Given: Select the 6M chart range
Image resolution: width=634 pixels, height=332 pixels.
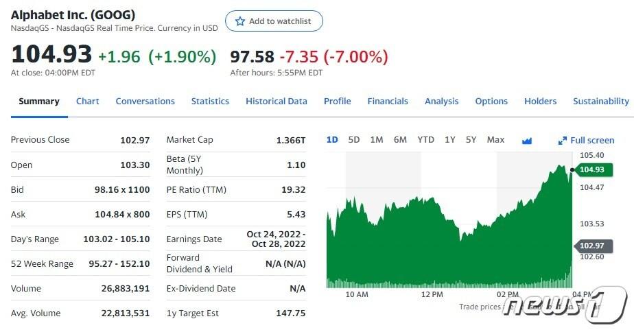Looking at the screenshot, I should (400, 140).
